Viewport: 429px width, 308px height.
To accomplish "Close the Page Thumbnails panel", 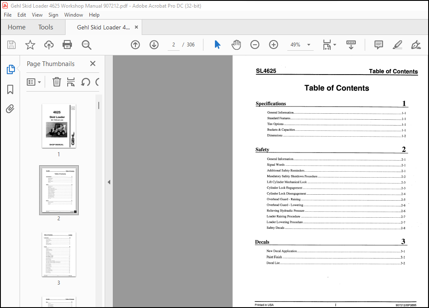I will [x=93, y=63].
